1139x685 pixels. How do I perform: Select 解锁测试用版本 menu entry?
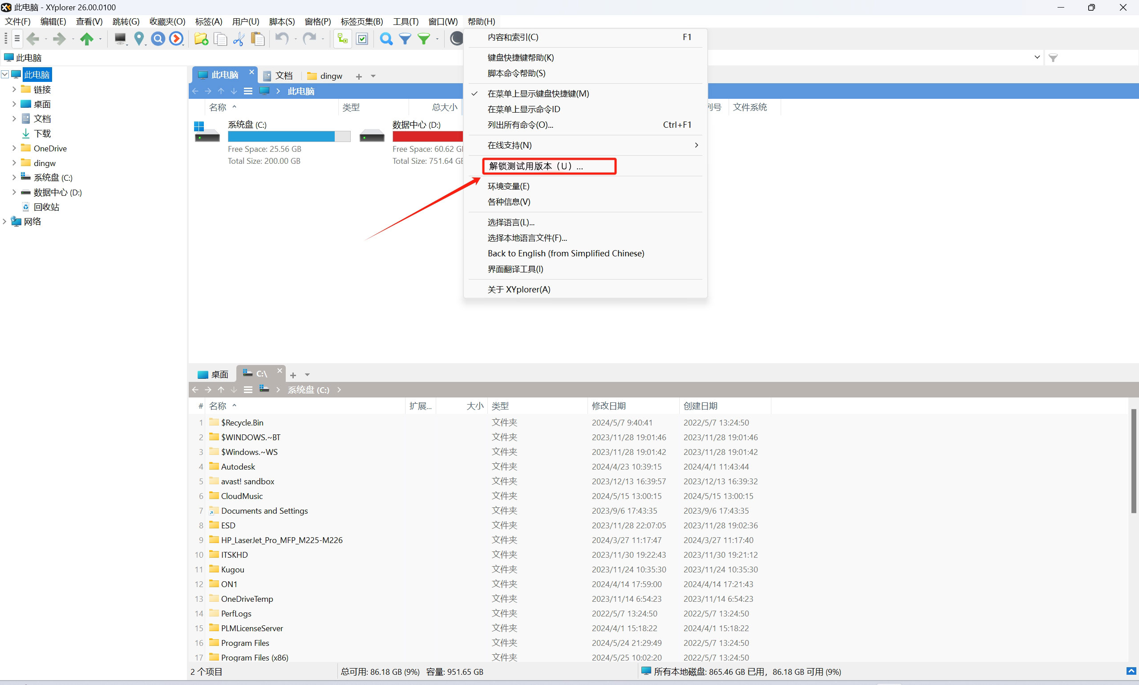(535, 166)
